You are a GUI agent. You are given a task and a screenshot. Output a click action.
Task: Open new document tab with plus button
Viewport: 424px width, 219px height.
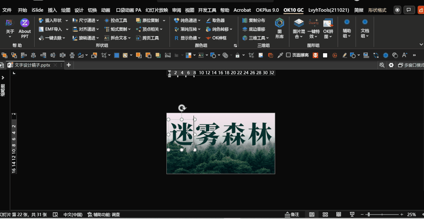point(69,65)
